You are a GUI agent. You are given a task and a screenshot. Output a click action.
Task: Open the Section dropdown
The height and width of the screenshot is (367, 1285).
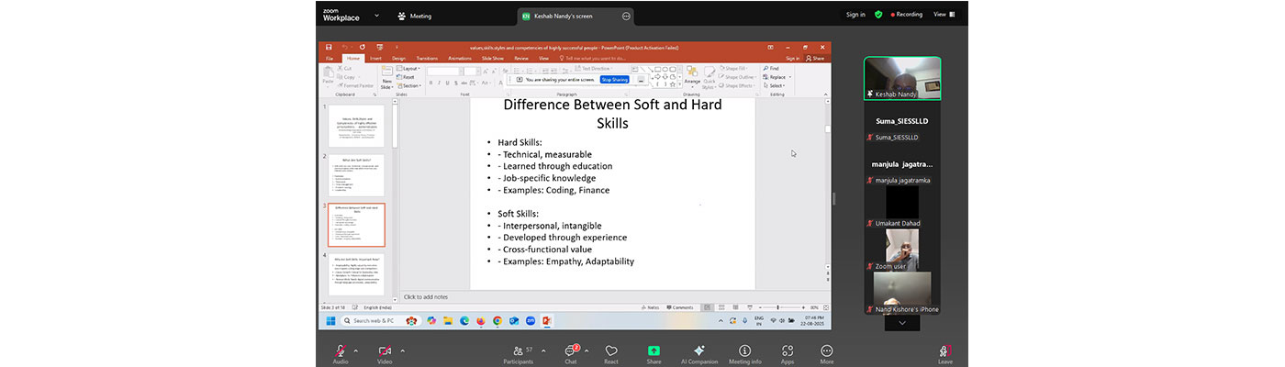tap(409, 85)
